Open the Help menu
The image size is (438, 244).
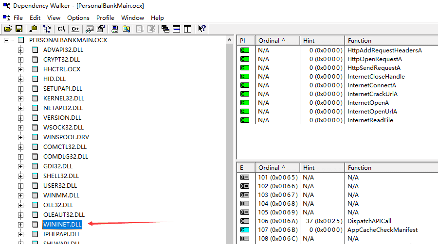click(x=157, y=18)
